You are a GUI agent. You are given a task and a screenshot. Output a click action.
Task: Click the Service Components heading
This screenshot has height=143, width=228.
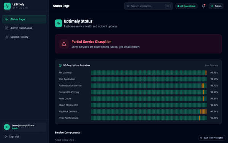point(67,132)
